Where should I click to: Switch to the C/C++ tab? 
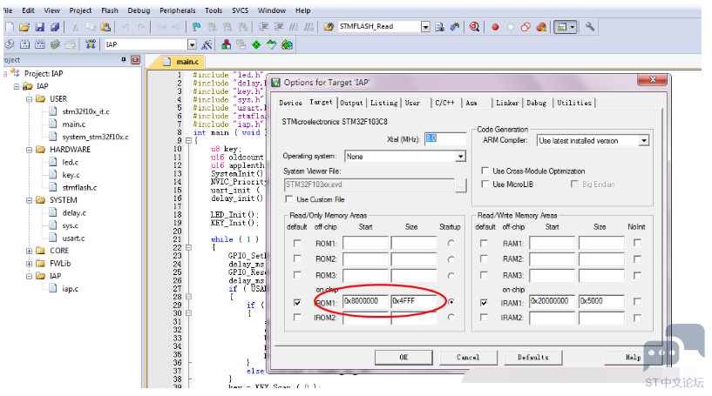coord(444,103)
